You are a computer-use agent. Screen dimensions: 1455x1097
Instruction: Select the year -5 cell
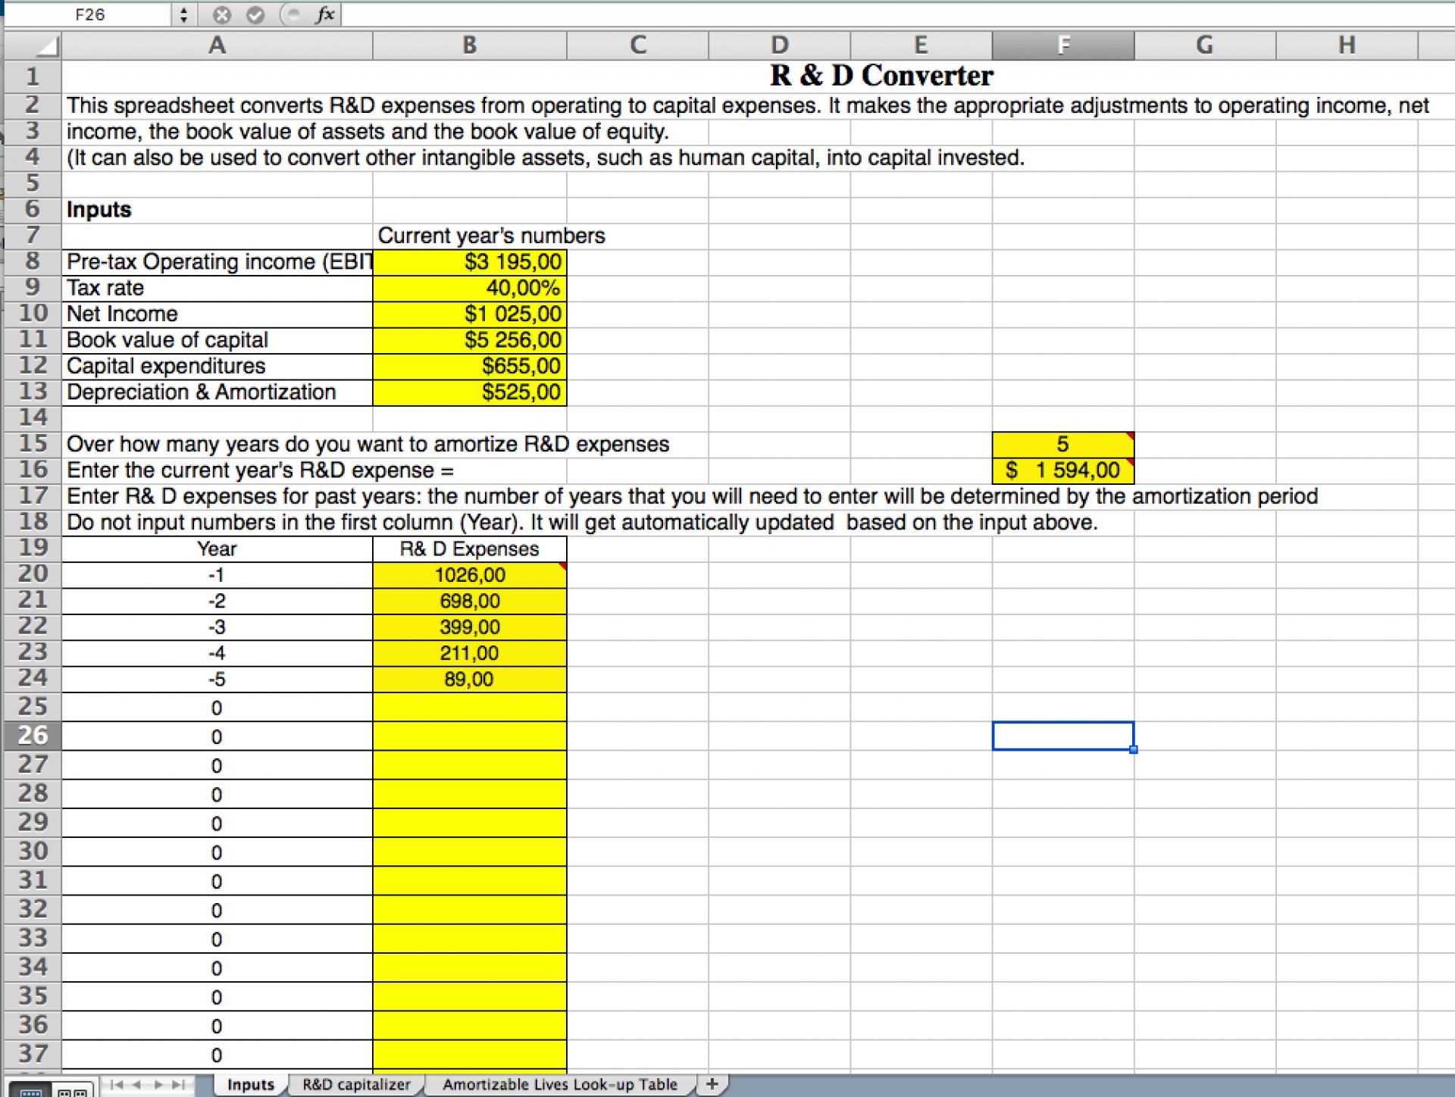point(217,680)
